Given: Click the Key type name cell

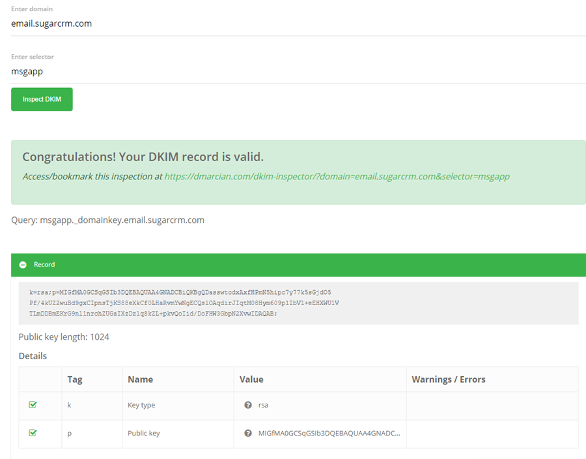Looking at the screenshot, I should [141, 405].
